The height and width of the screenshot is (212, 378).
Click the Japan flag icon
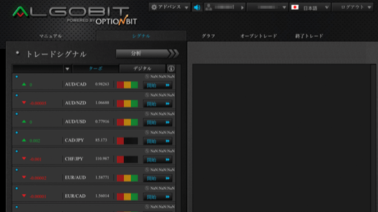[x=295, y=7]
